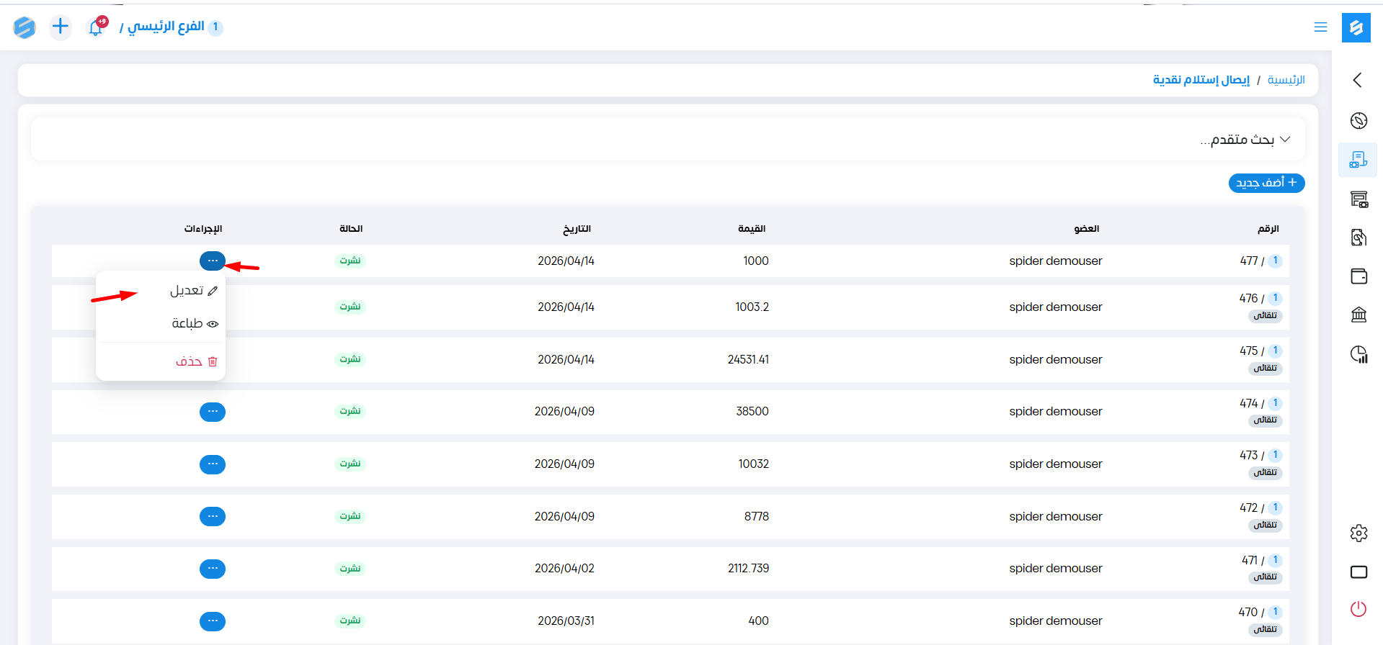Open the settings gear in sidebar

click(1358, 533)
